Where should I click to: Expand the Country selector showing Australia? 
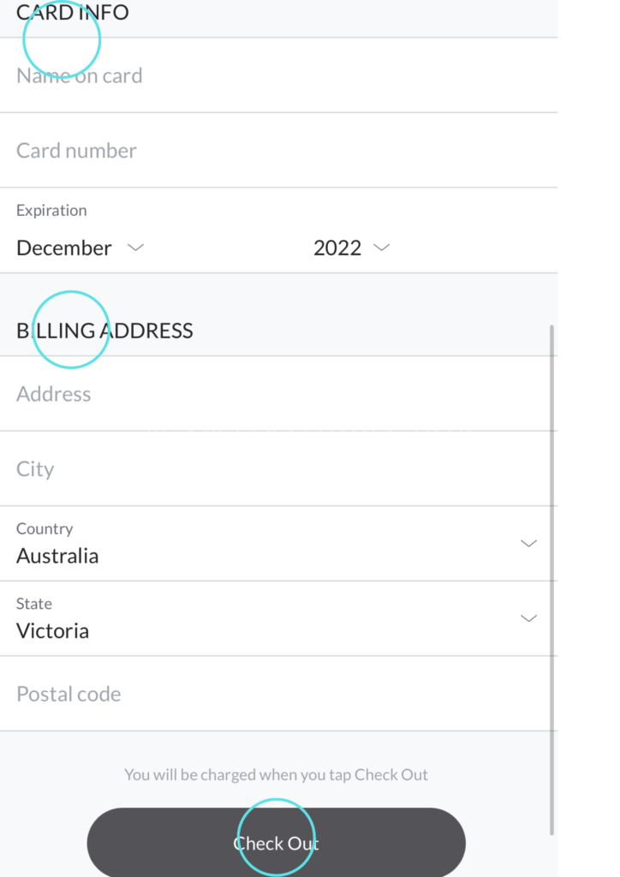tap(257, 555)
